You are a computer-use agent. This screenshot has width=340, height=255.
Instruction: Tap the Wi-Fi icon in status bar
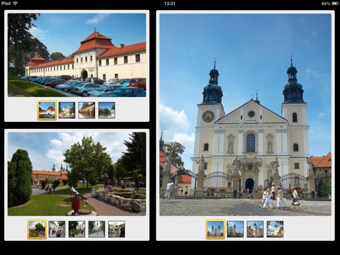click(x=16, y=4)
